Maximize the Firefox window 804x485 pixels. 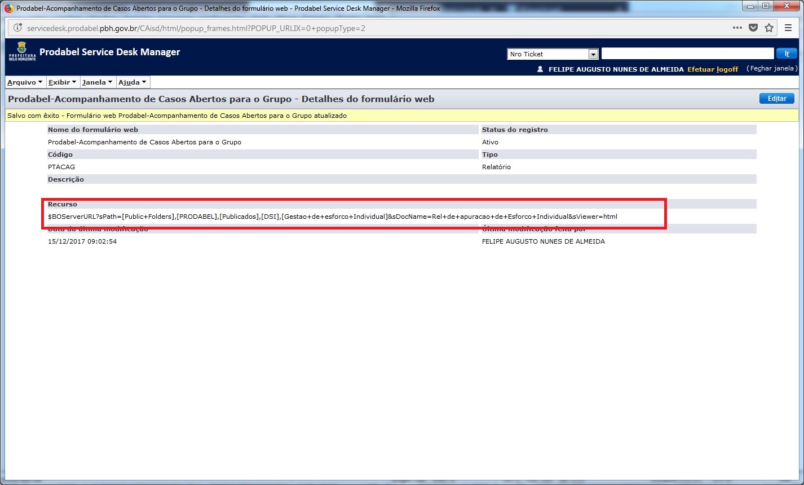(766, 6)
